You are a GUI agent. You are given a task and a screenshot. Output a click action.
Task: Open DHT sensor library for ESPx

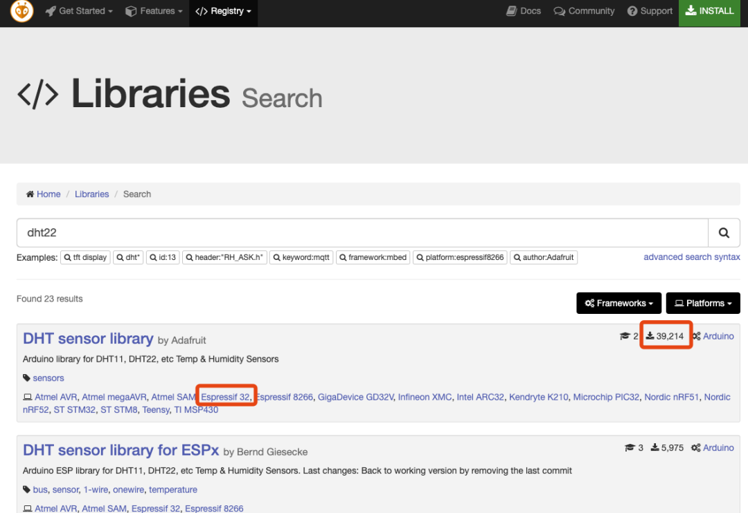121,450
